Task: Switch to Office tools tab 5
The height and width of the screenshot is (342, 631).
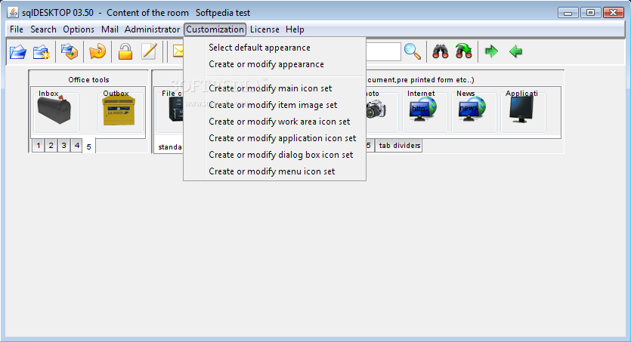Action: pos(89,146)
